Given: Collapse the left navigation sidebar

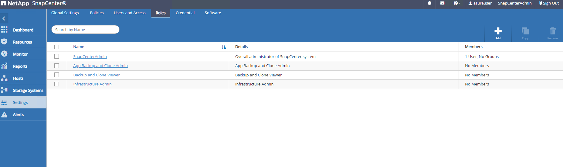Looking at the screenshot, I should click(4, 18).
